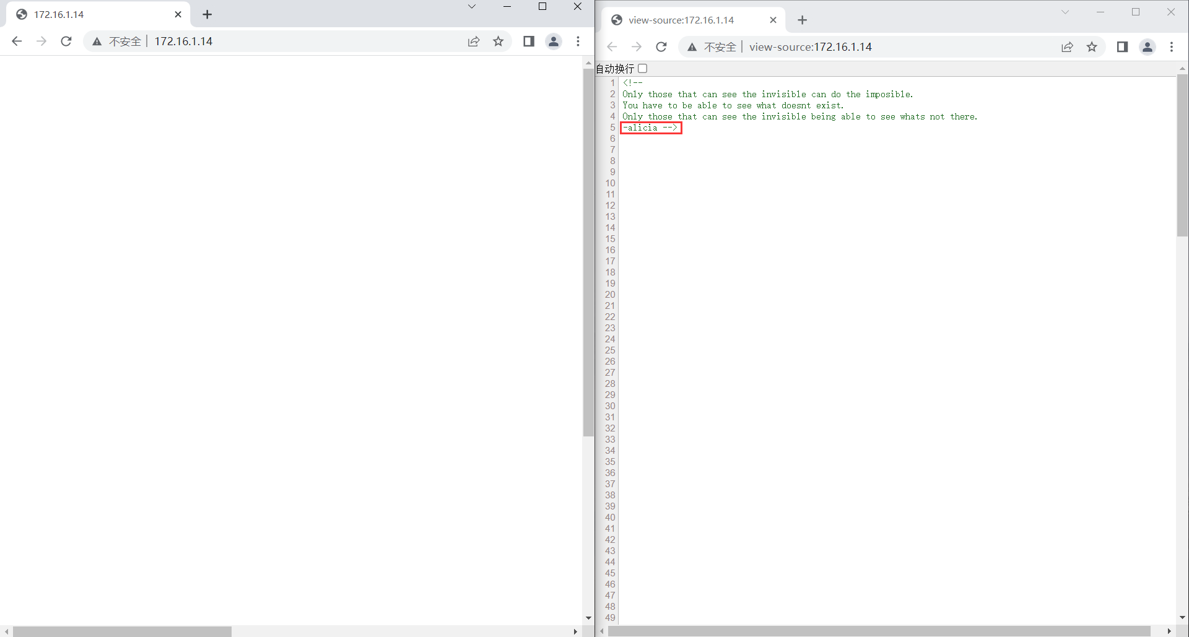Go forward in the left 172.16.1.14 window
The width and height of the screenshot is (1189, 637).
[41, 41]
